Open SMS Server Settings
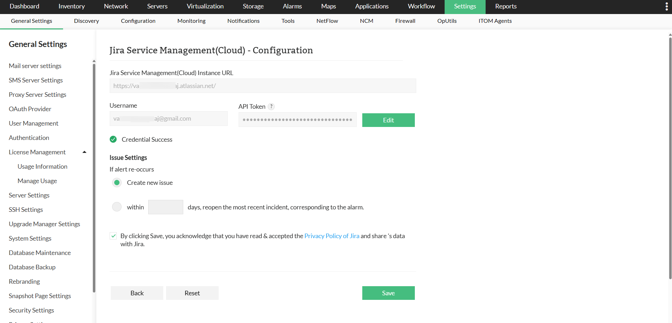 tap(36, 80)
